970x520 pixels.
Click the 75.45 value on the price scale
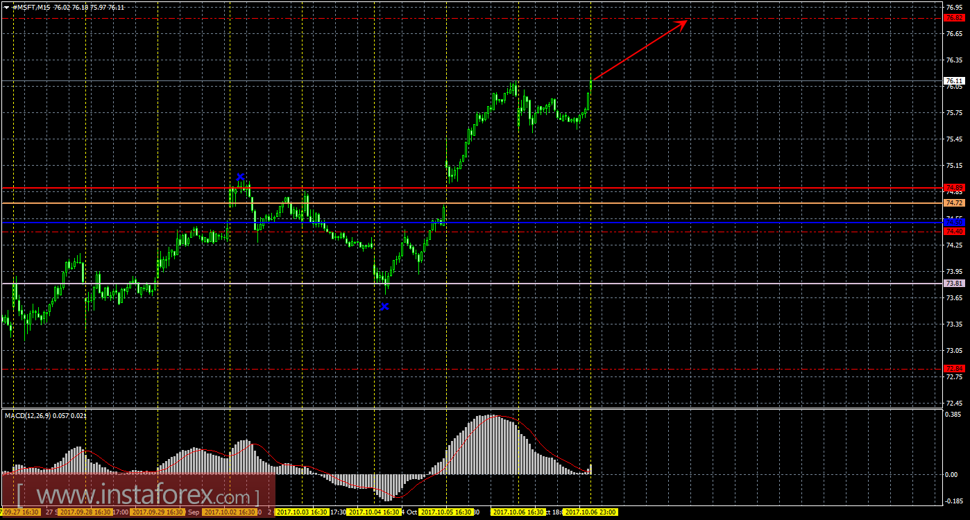pyautogui.click(x=954, y=139)
